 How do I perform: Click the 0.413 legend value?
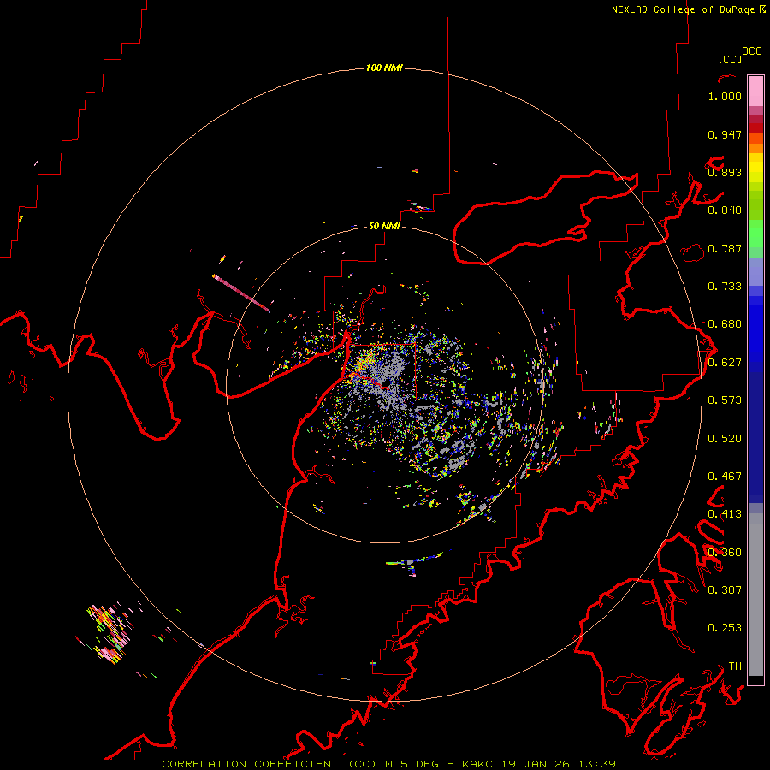(x=725, y=514)
